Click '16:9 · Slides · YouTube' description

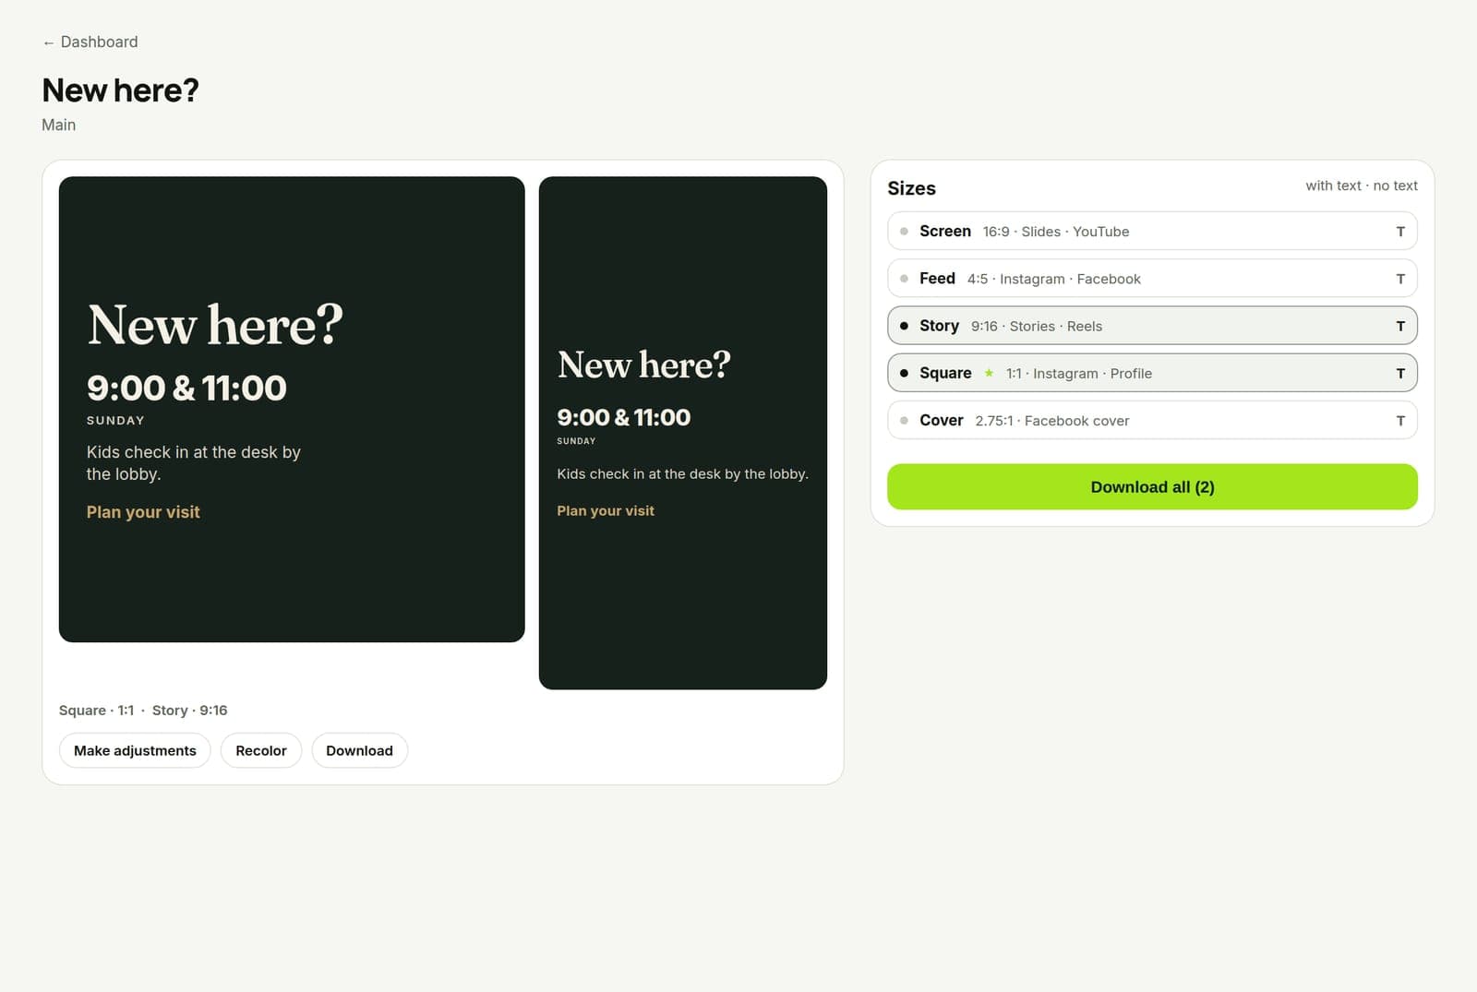(x=1056, y=232)
